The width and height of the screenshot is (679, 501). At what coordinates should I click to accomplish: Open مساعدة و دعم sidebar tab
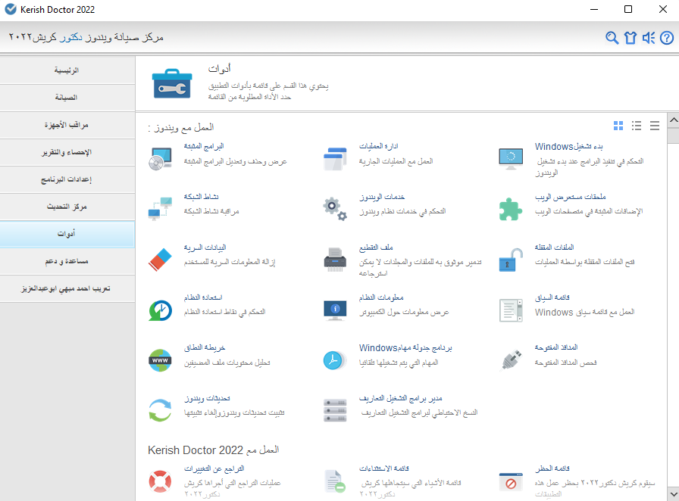click(67, 261)
